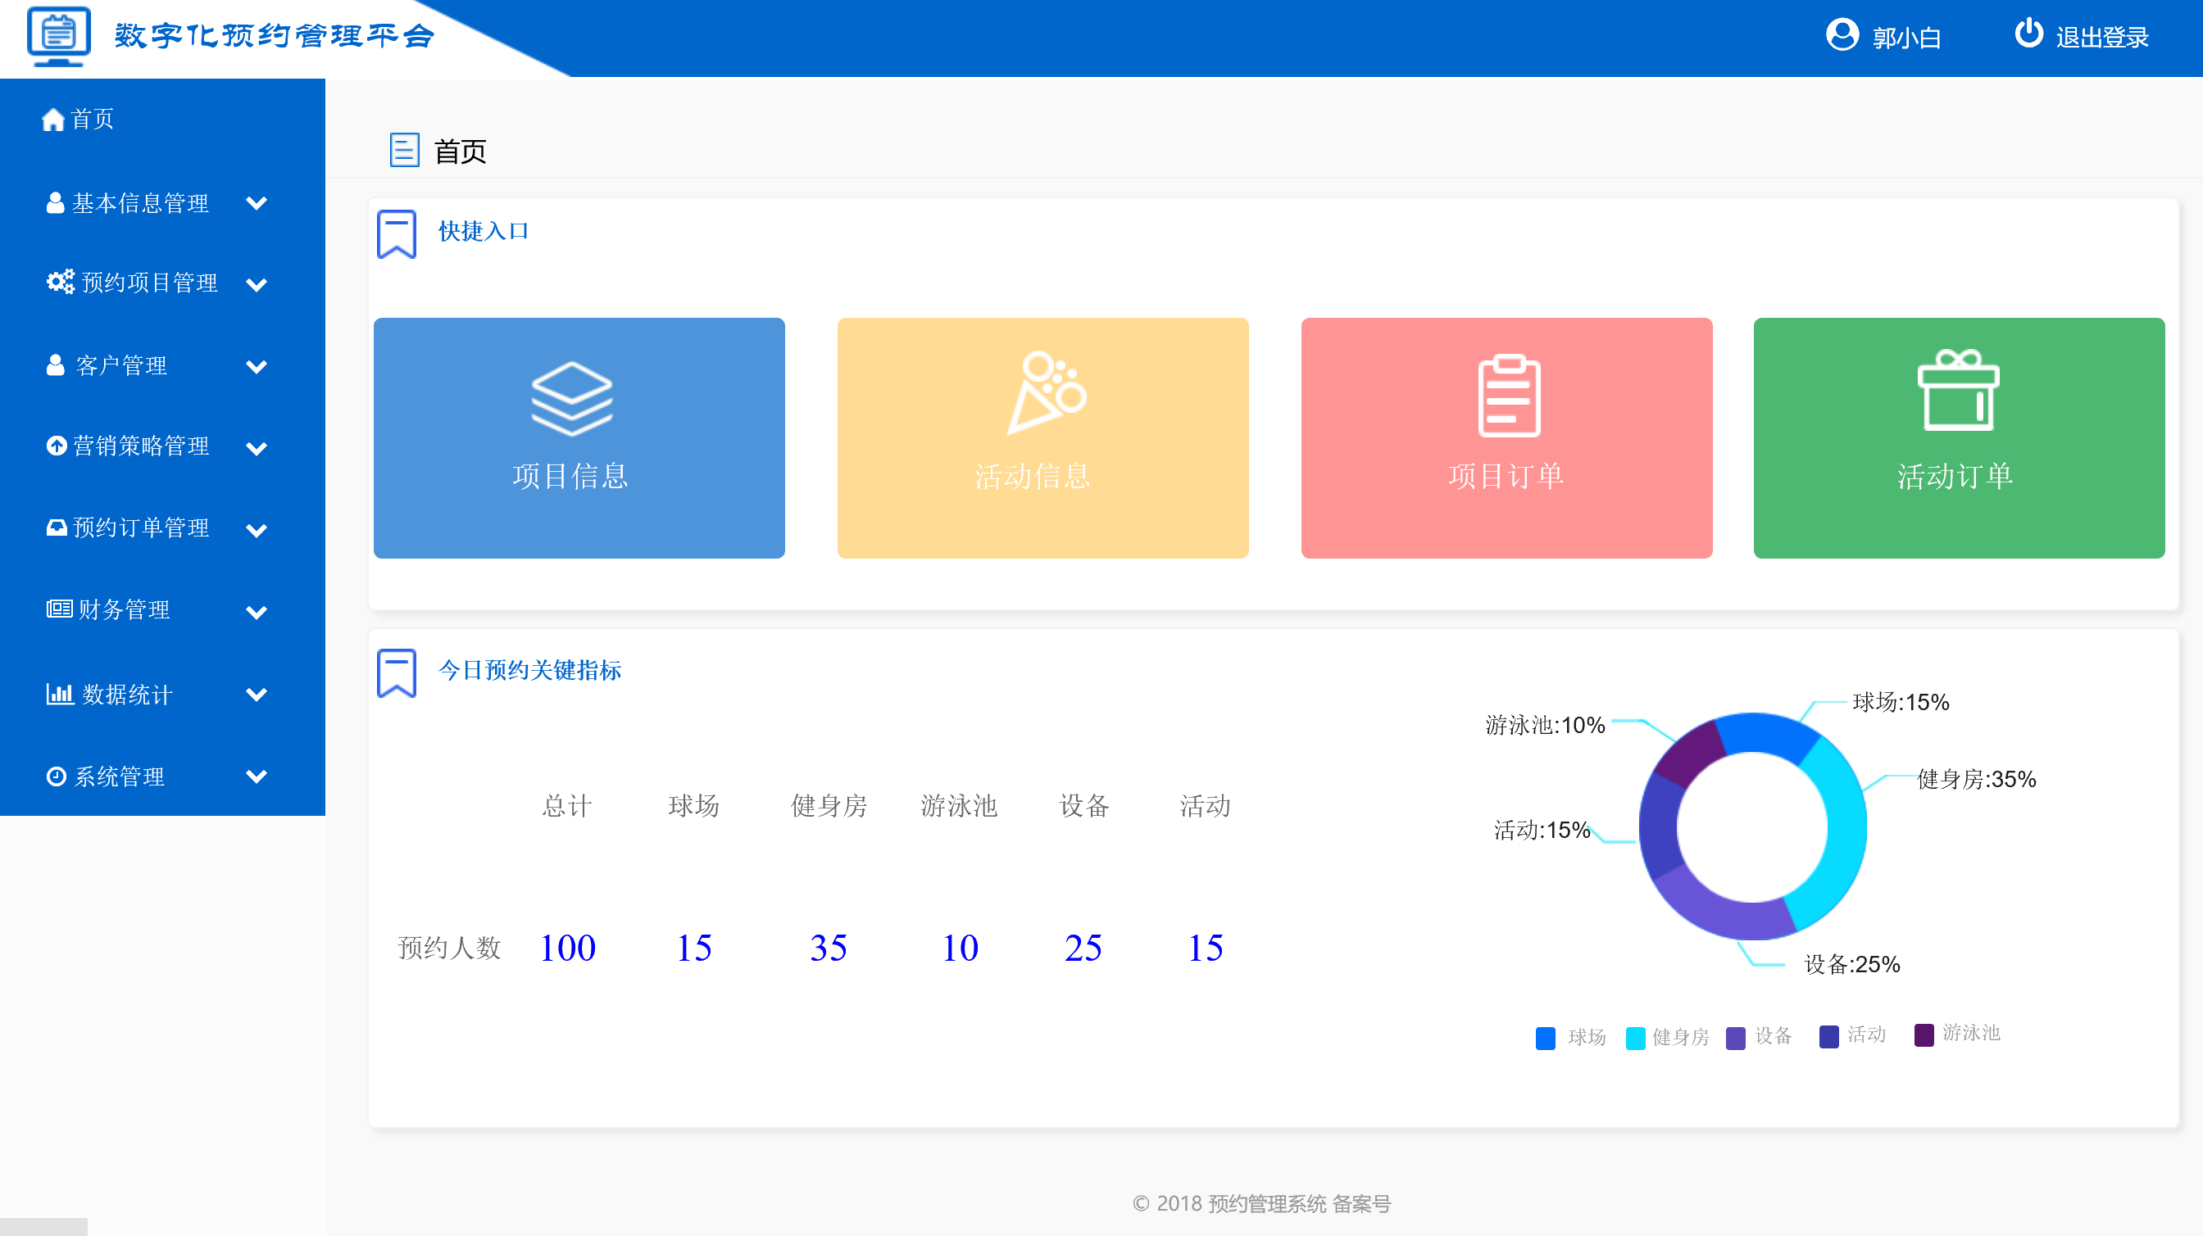Viewport: 2203px width, 1236px height.
Task: Click the inbox icon beside 预约订单管理
Action: (x=57, y=527)
